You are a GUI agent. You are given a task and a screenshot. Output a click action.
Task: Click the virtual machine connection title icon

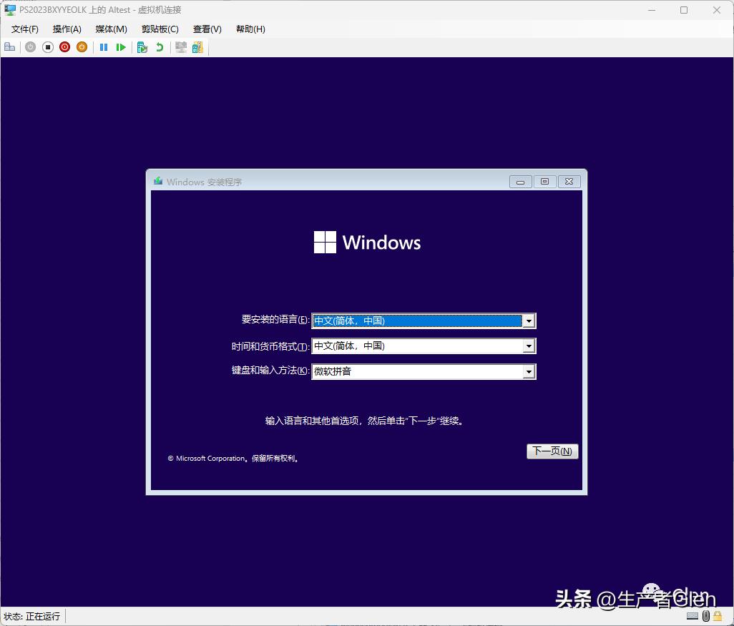click(x=9, y=10)
